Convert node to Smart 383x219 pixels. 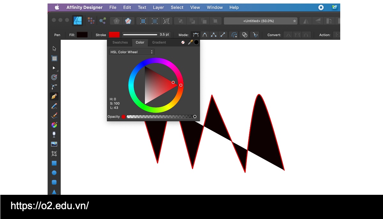click(306, 35)
